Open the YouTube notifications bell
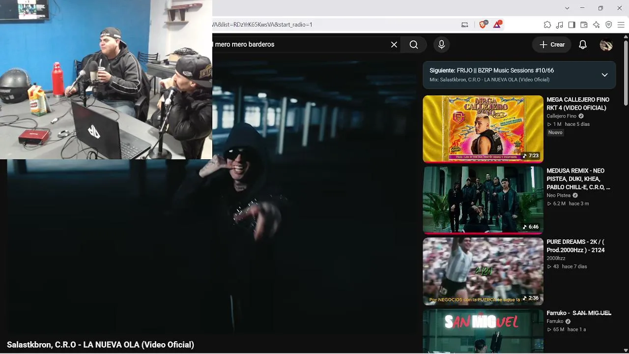The height and width of the screenshot is (354, 629). pyautogui.click(x=582, y=44)
